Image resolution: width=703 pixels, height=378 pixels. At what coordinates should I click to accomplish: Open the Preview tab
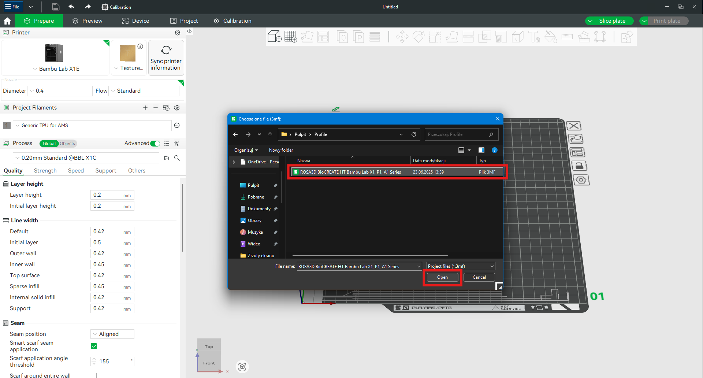coord(87,21)
